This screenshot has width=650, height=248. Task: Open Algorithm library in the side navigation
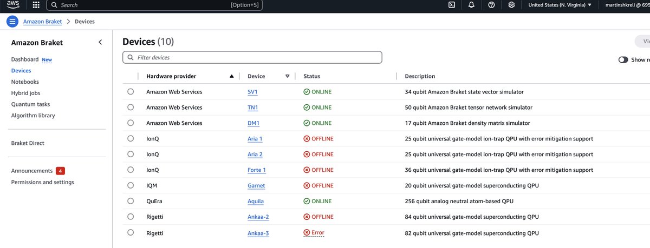pyautogui.click(x=33, y=116)
